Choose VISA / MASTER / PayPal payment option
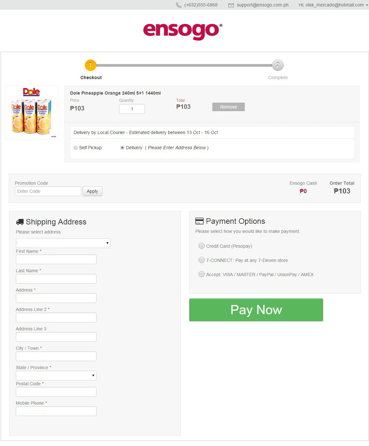This screenshot has width=369, height=446. 201,274
